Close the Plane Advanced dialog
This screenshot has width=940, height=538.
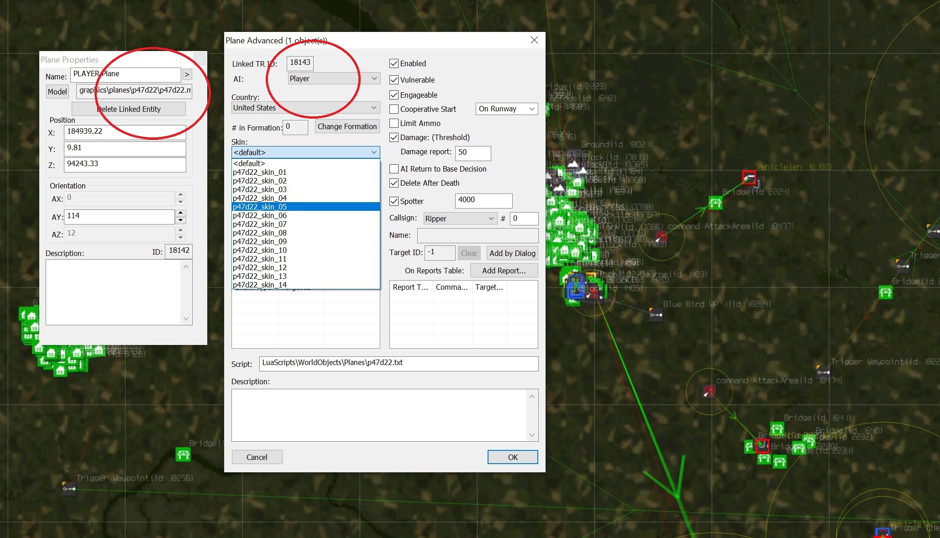[534, 40]
